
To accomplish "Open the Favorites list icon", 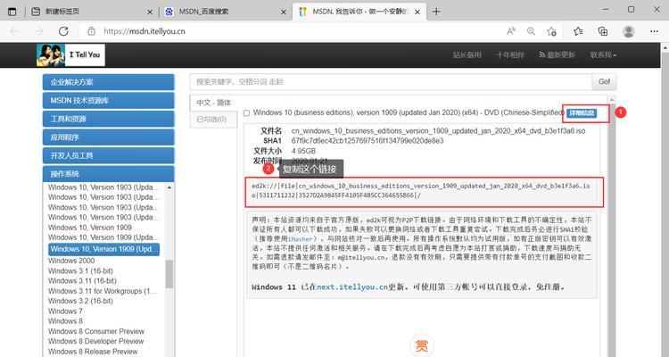I will [578, 31].
